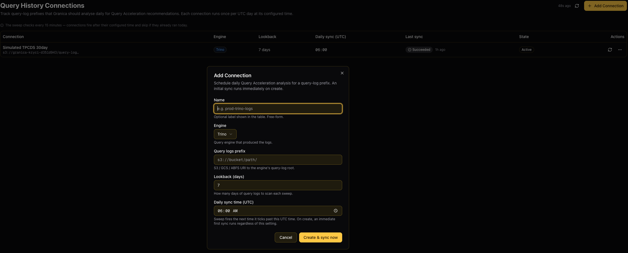Open the three-dot actions menu in row
628x253 pixels.
pyautogui.click(x=620, y=50)
